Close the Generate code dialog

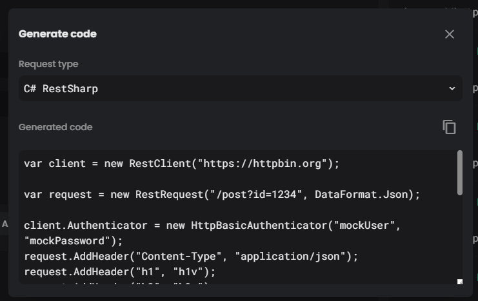pos(450,34)
